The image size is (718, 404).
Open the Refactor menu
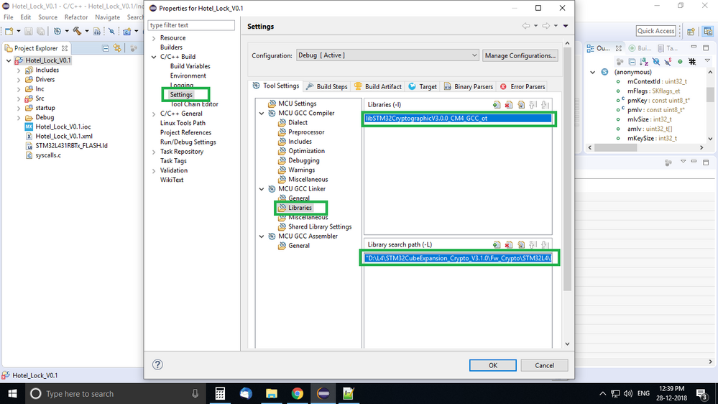tap(76, 17)
